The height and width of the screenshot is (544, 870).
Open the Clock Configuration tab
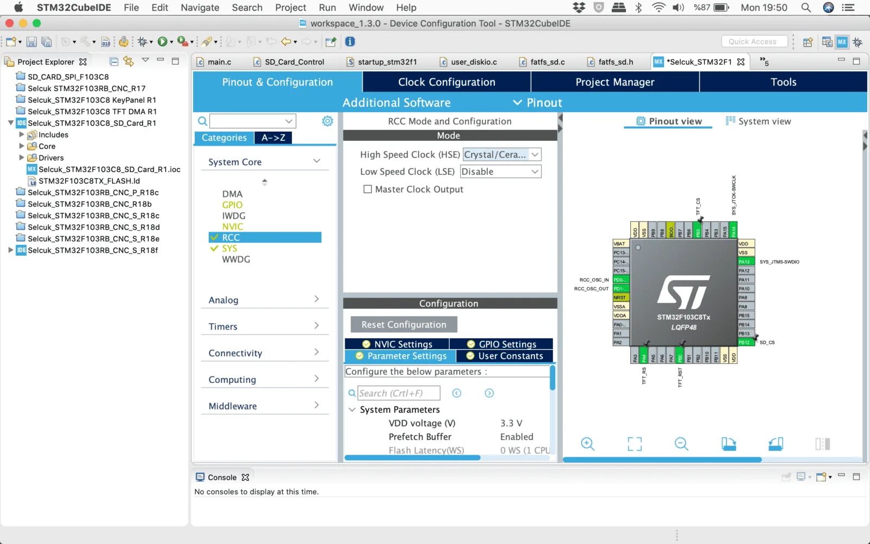(x=446, y=82)
